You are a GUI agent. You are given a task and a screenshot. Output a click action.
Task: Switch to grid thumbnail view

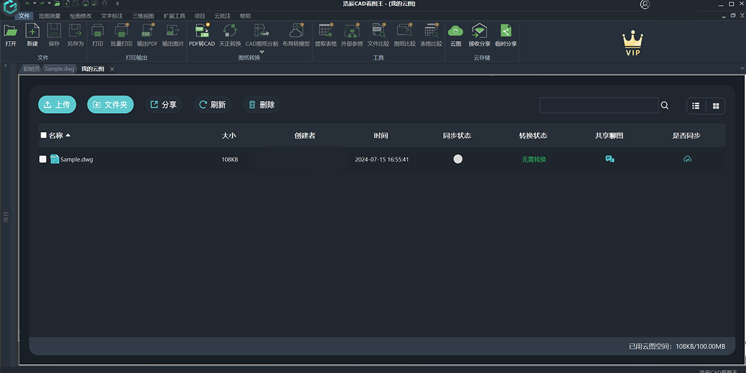tap(716, 106)
